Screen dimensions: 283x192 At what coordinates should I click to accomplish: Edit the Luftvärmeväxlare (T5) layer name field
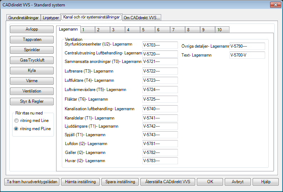[x=160, y=90]
